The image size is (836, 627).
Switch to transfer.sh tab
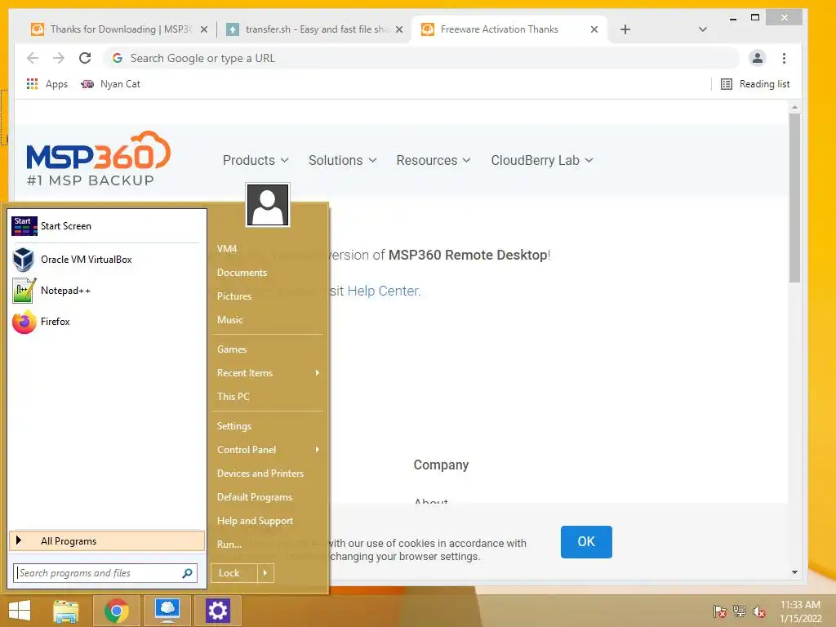point(314,29)
